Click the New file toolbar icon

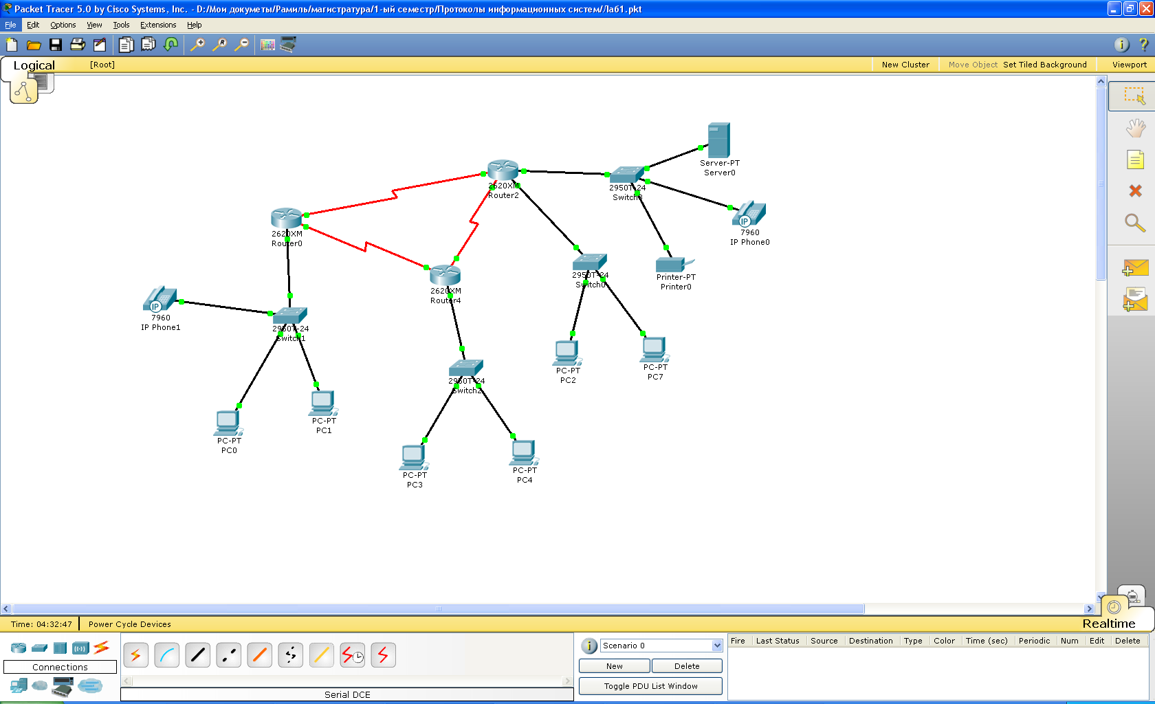pos(12,45)
